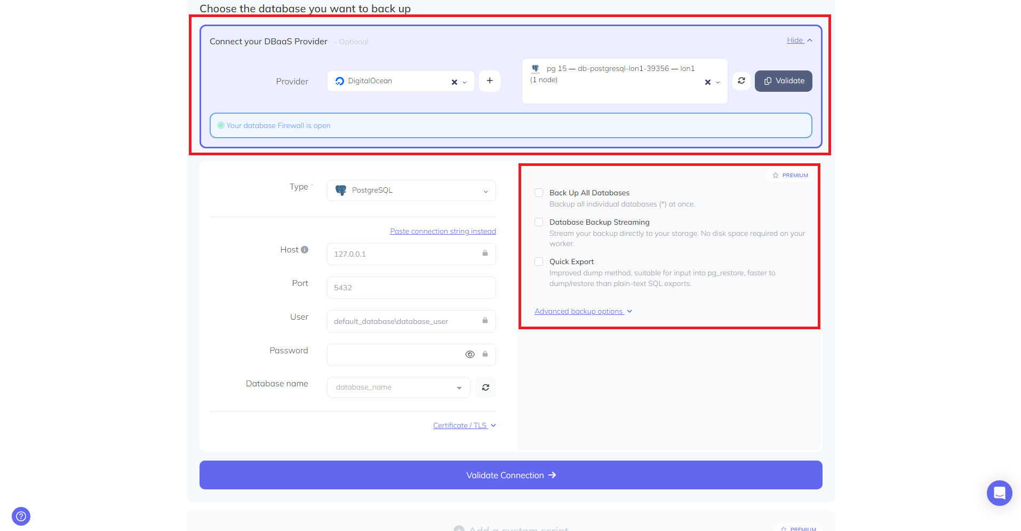The image size is (1021, 531).
Task: Show password with the eye icon
Action: [x=469, y=354]
